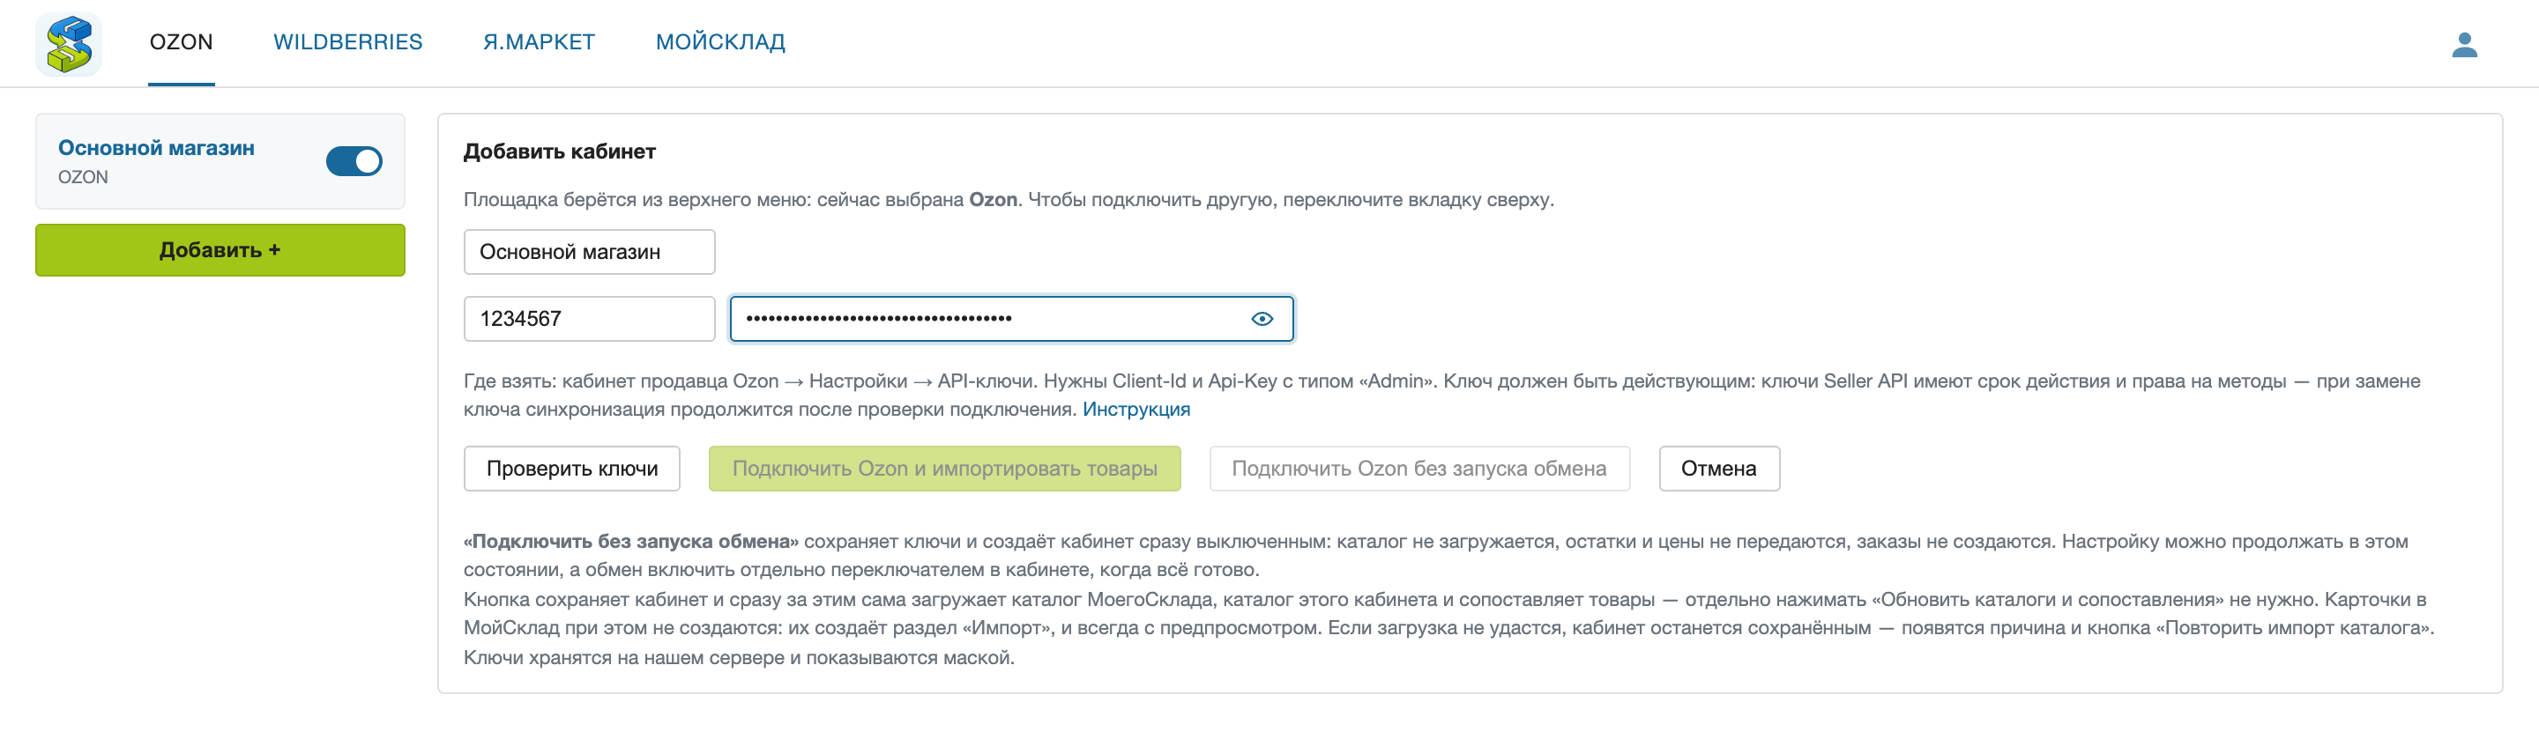Open the user profile icon
The width and height of the screenshot is (2539, 754).
pos(2464,44)
